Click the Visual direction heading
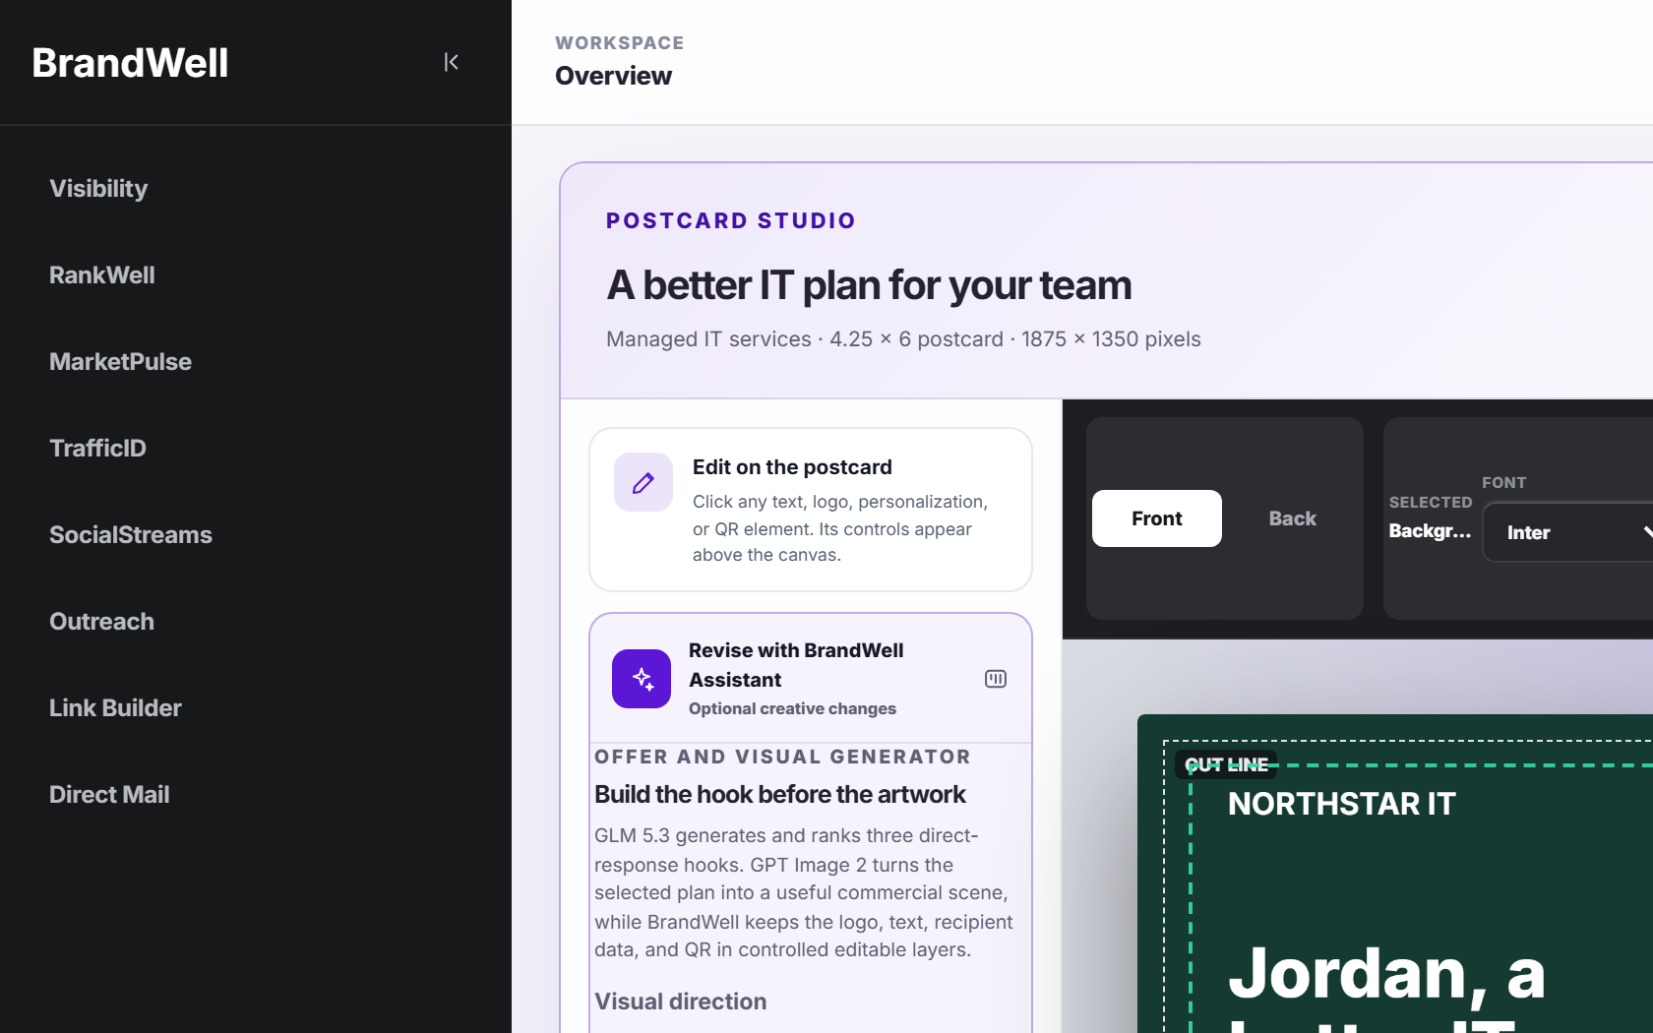1653x1033 pixels. coord(681,1002)
